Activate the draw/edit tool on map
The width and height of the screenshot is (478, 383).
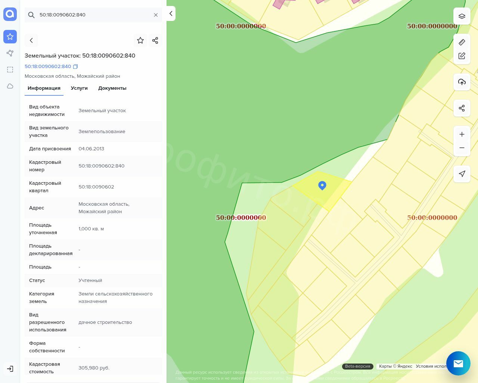[462, 56]
